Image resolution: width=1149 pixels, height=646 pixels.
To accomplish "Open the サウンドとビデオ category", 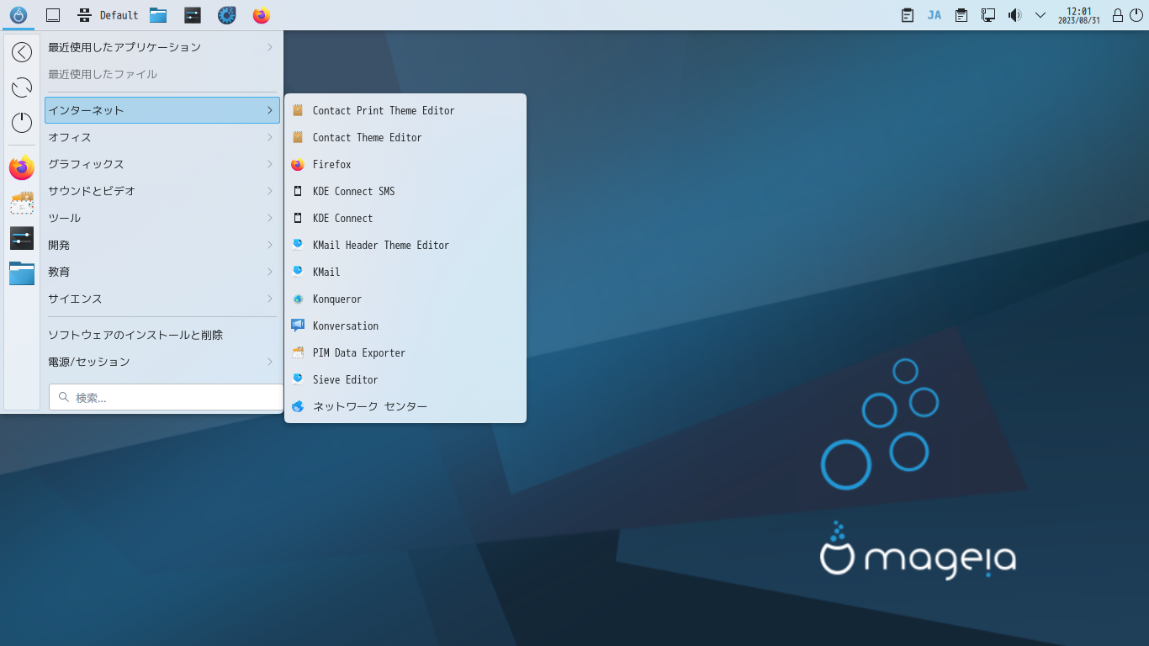I will point(161,191).
